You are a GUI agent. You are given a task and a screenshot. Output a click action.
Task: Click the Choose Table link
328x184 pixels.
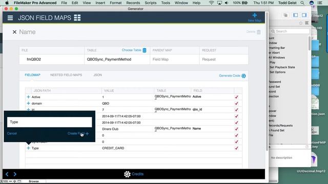coord(131,50)
